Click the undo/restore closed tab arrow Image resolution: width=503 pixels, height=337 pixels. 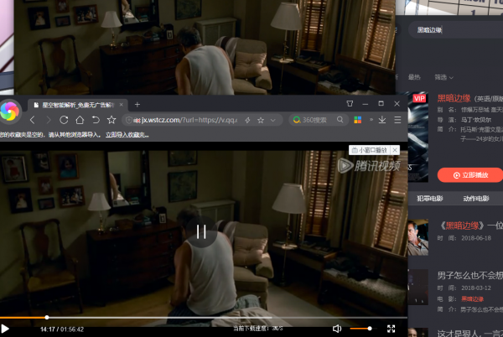(x=96, y=120)
